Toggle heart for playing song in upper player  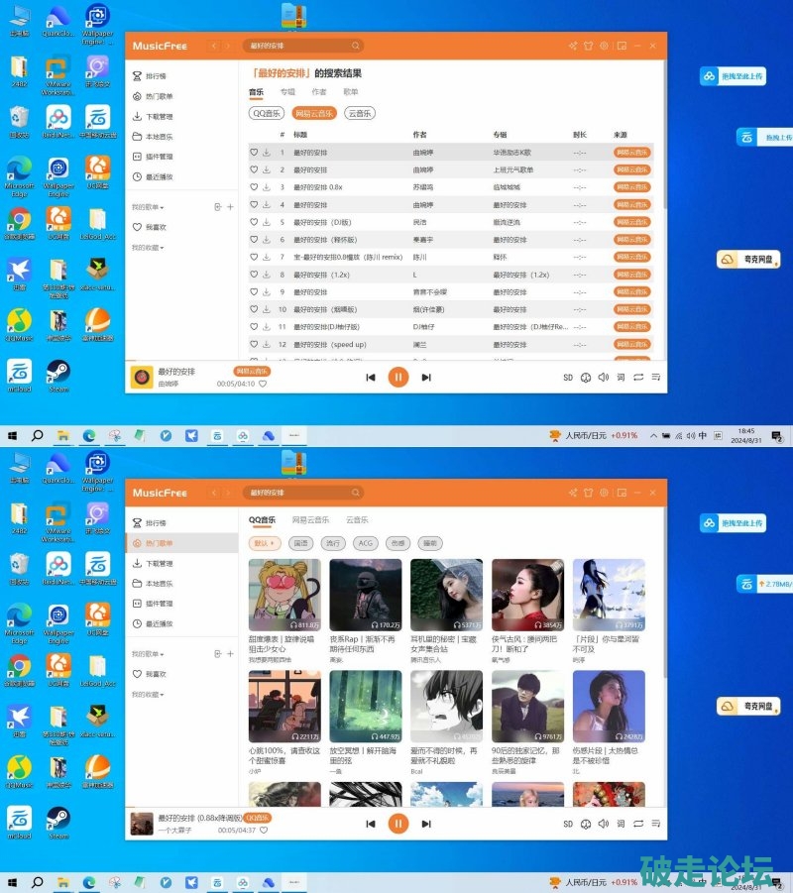point(263,384)
